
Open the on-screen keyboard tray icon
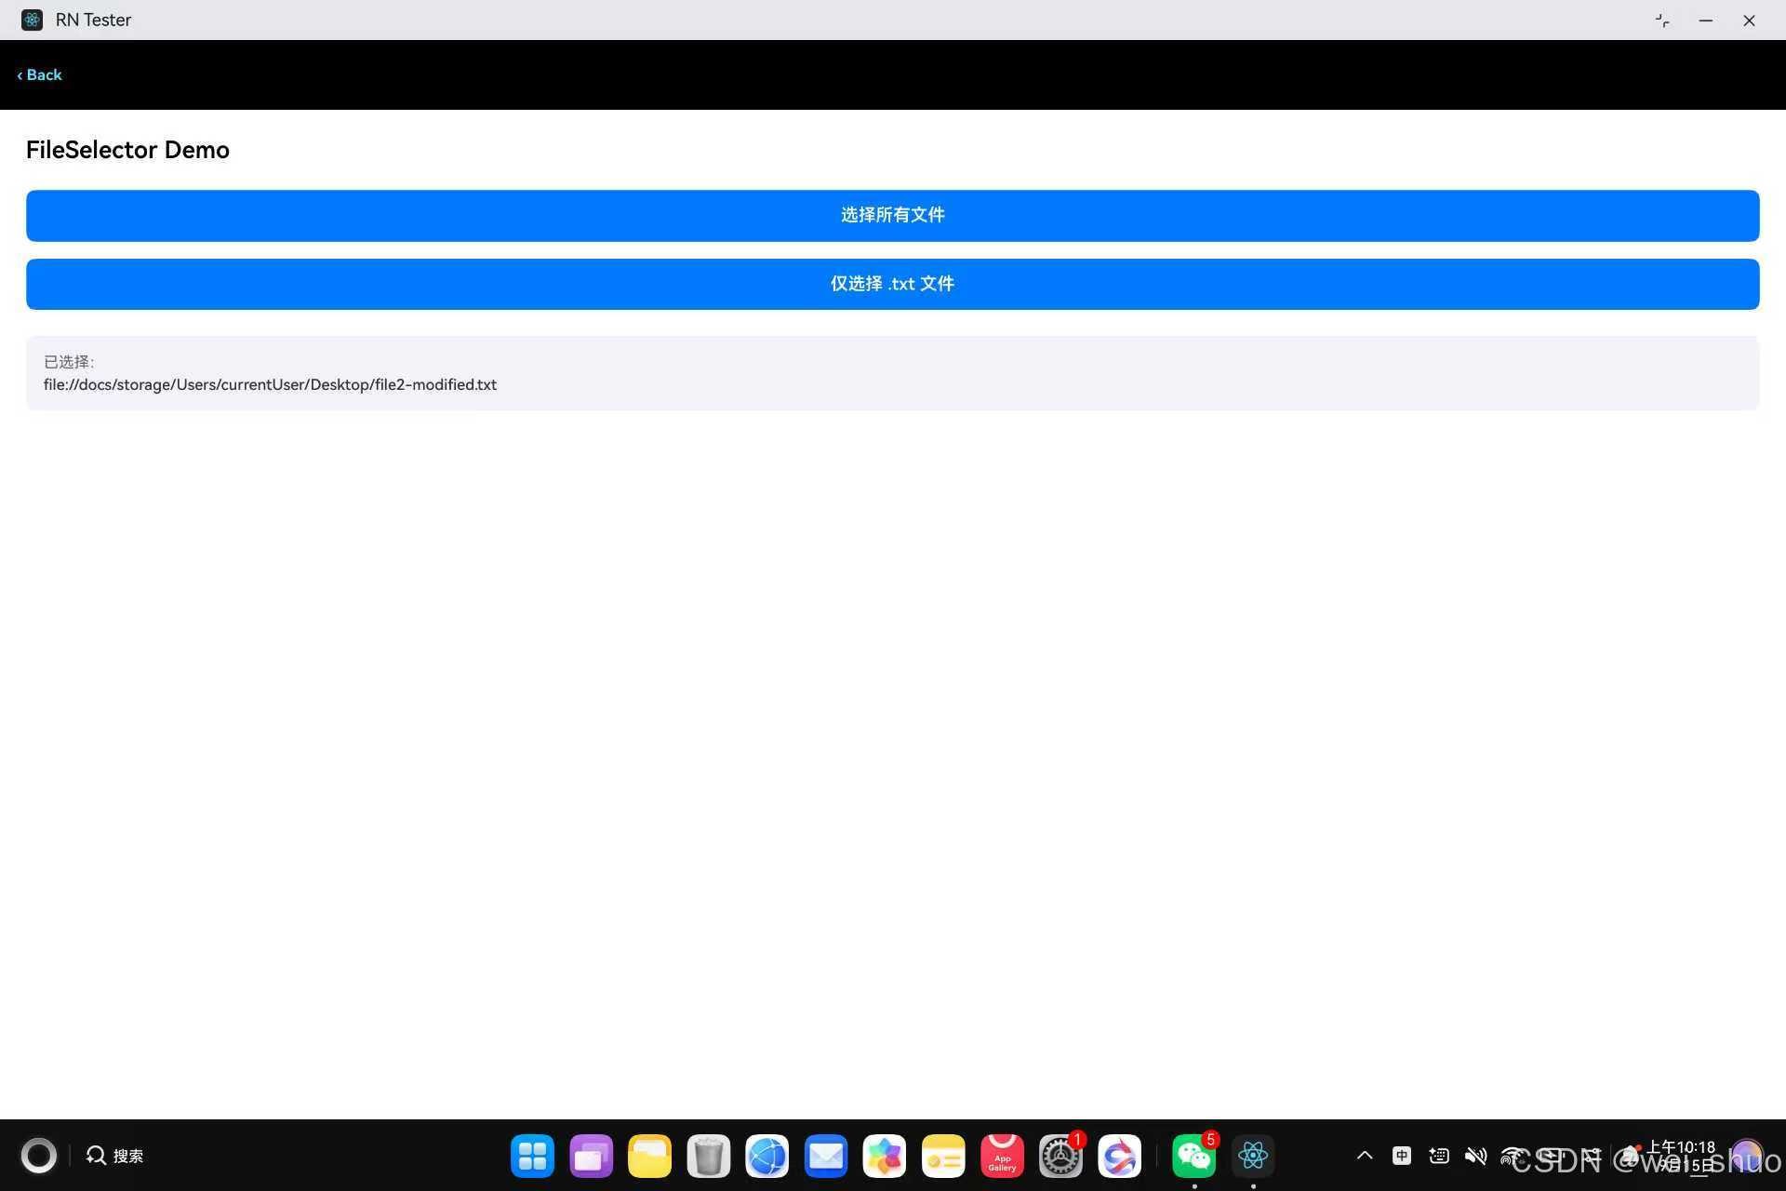(x=1439, y=1156)
